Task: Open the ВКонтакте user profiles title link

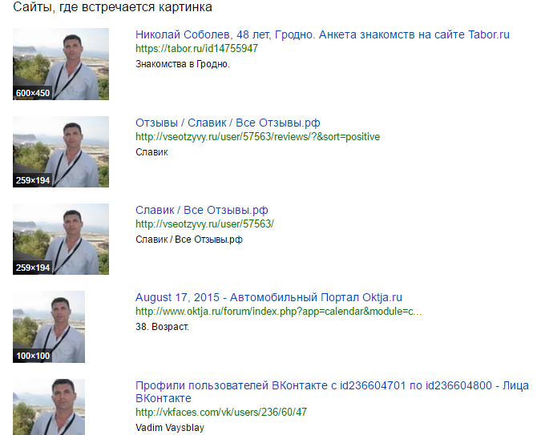Action: pyautogui.click(x=332, y=392)
